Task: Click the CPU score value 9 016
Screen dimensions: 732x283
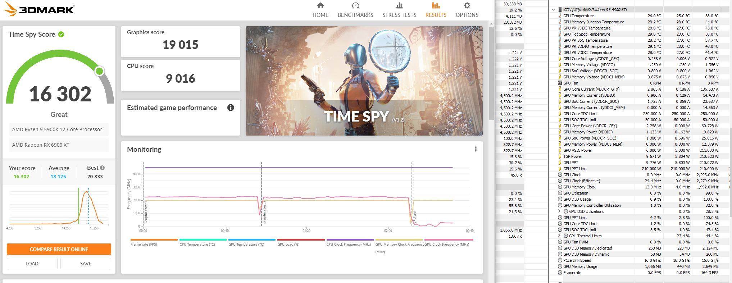Action: coord(180,79)
